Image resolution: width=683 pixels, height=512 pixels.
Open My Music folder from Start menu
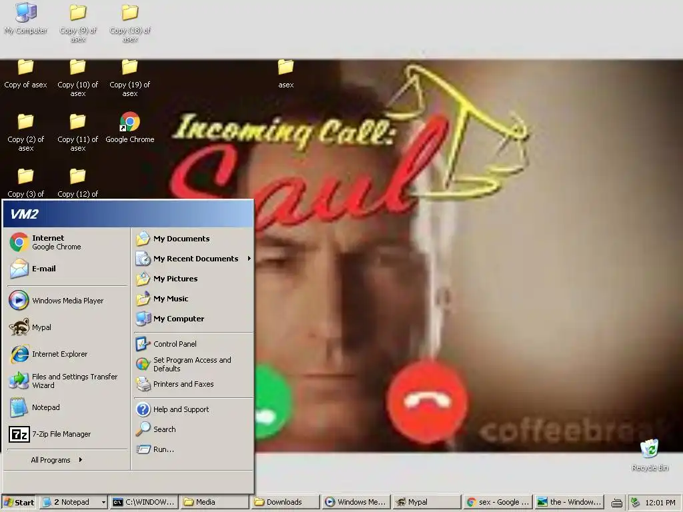point(193,299)
